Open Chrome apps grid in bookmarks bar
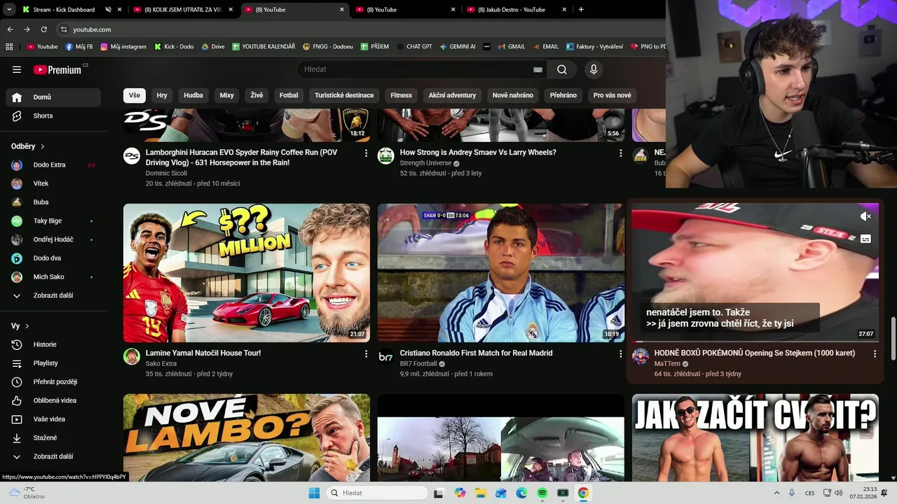 coord(9,46)
